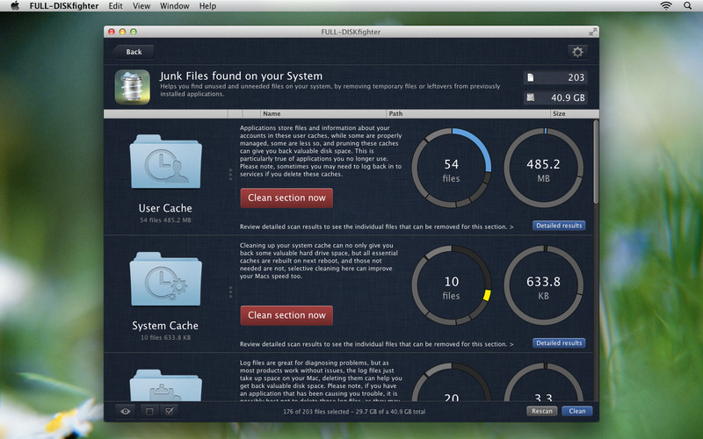Click the 633.8 KB size ring
The image size is (703, 439).
pos(543,285)
